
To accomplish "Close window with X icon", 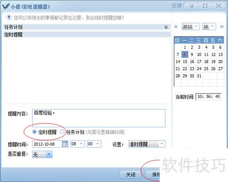I will coord(218,6).
